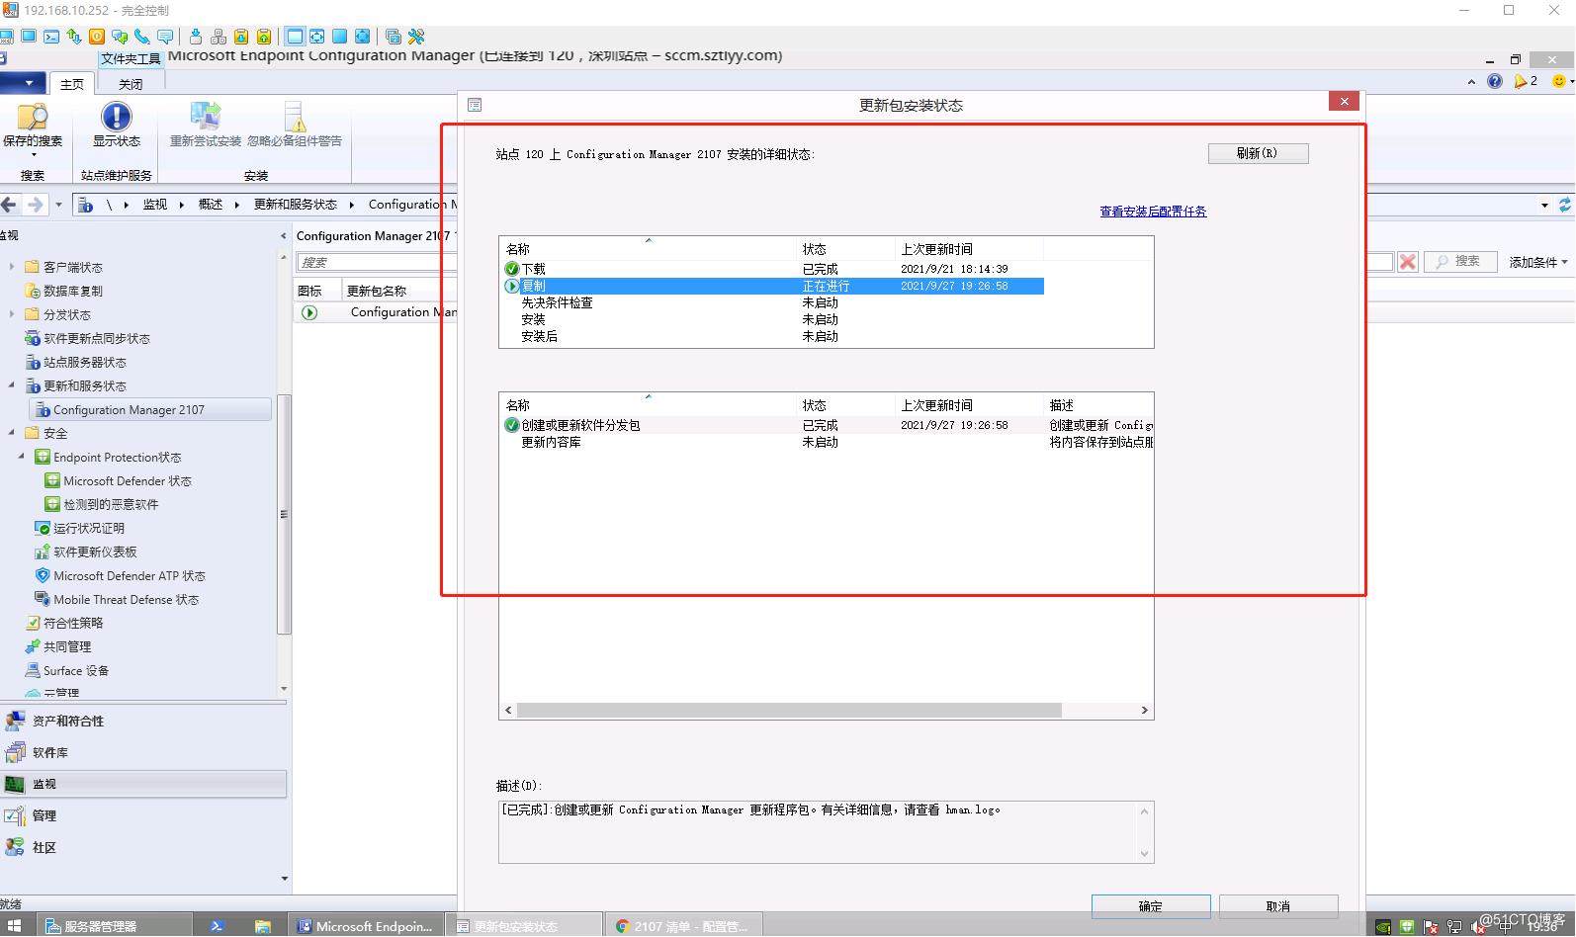The width and height of the screenshot is (1576, 937).
Task: Click the back navigation arrow
Action: click(x=9, y=205)
